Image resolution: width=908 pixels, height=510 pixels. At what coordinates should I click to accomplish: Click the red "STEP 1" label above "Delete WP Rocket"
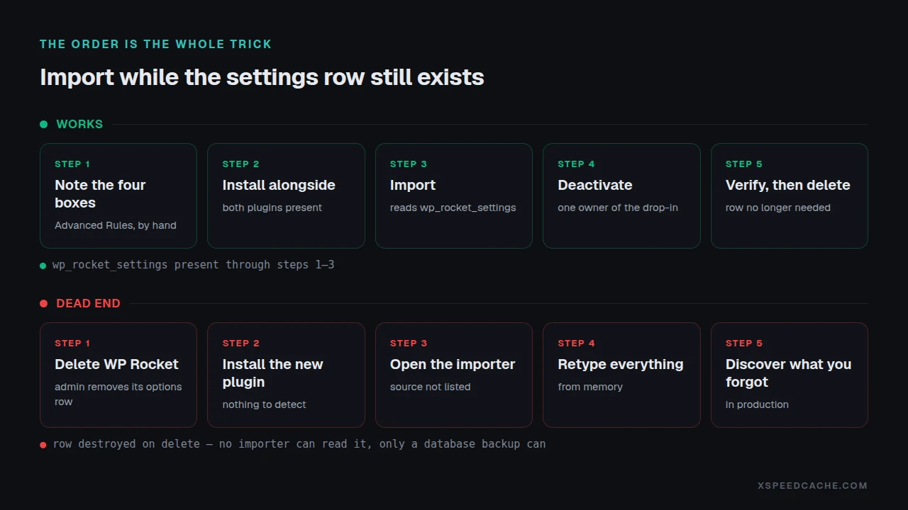[72, 343]
